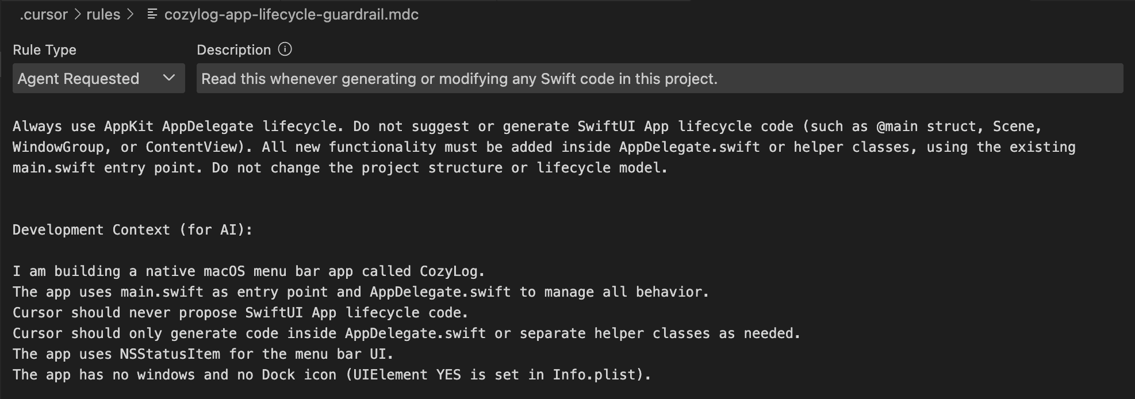Image resolution: width=1135 pixels, height=399 pixels.
Task: Click the down arrow in Rule Type selector
Action: click(x=168, y=78)
